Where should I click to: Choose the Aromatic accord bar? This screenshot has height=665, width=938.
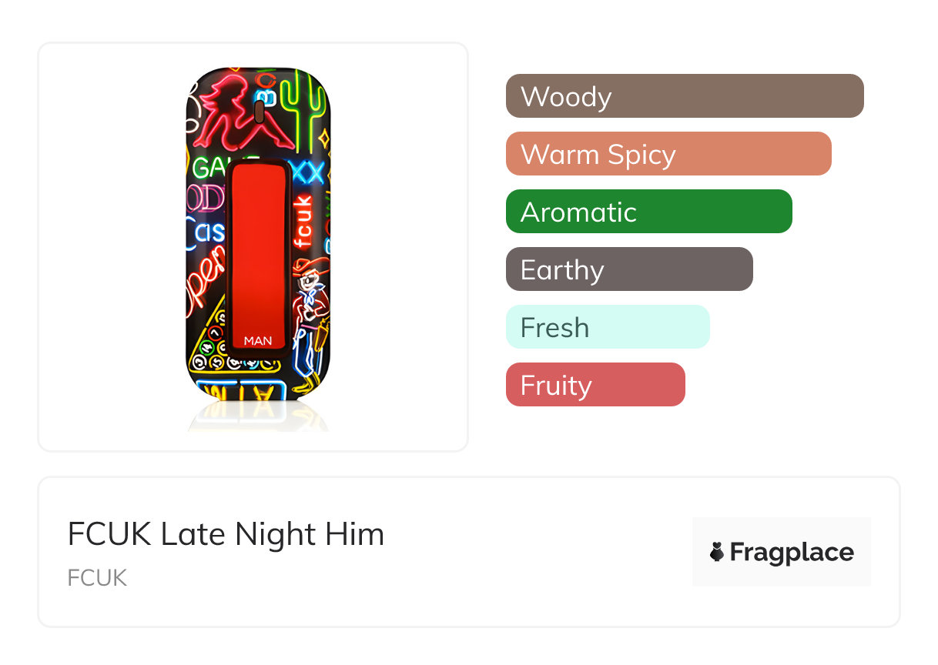(648, 212)
